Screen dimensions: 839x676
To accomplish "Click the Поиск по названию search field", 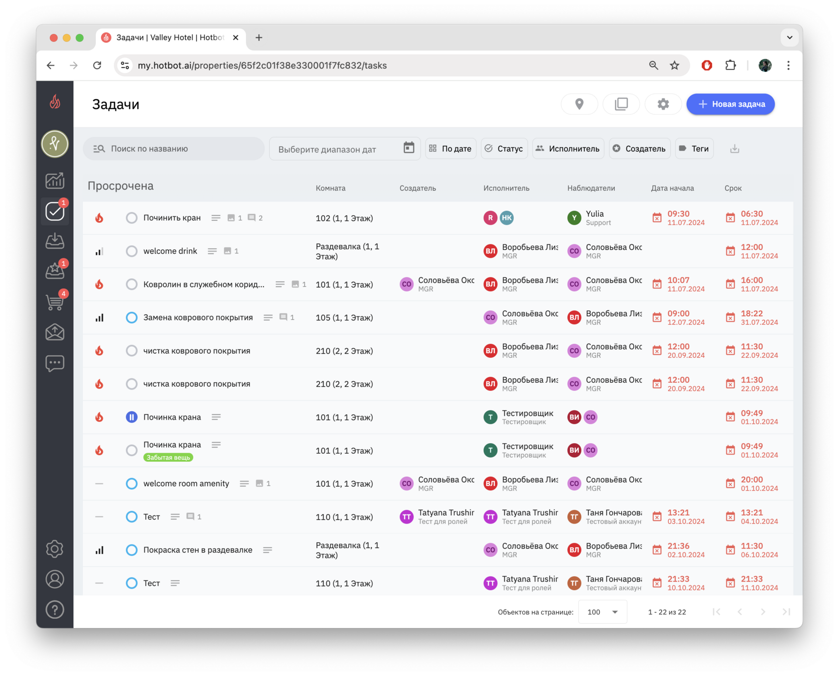I will coord(174,149).
